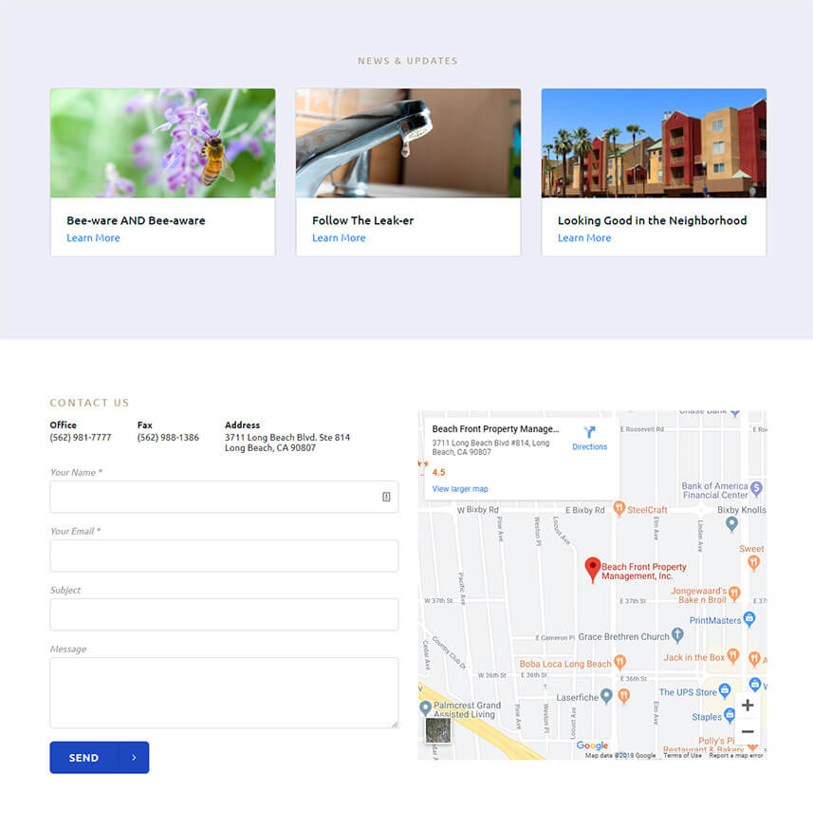This screenshot has width=813, height=830.
Task: Click the office phone (562) 981-7777
Action: click(x=81, y=438)
